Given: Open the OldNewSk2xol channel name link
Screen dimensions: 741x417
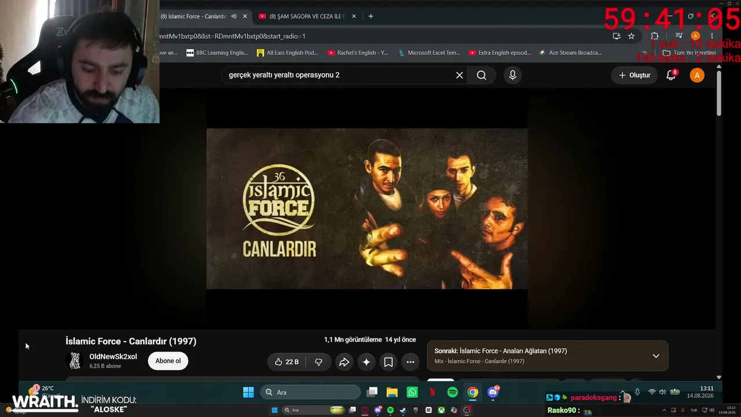Looking at the screenshot, I should tap(113, 357).
